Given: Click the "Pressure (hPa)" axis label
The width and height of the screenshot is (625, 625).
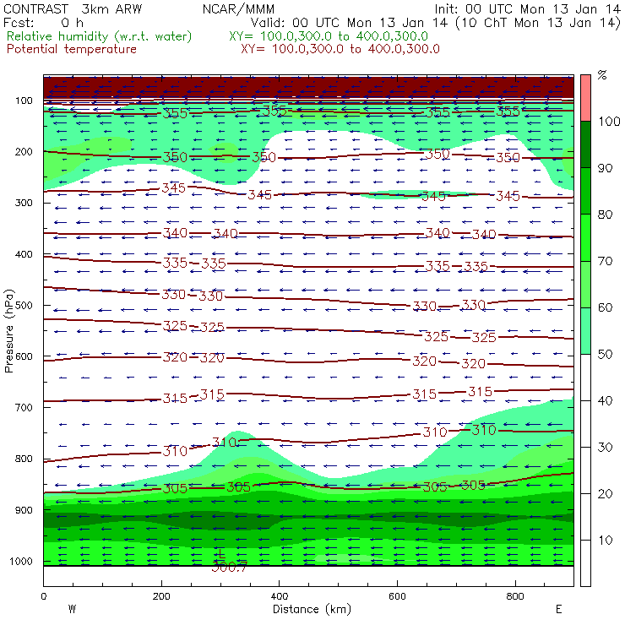Looking at the screenshot, I should click(x=8, y=331).
